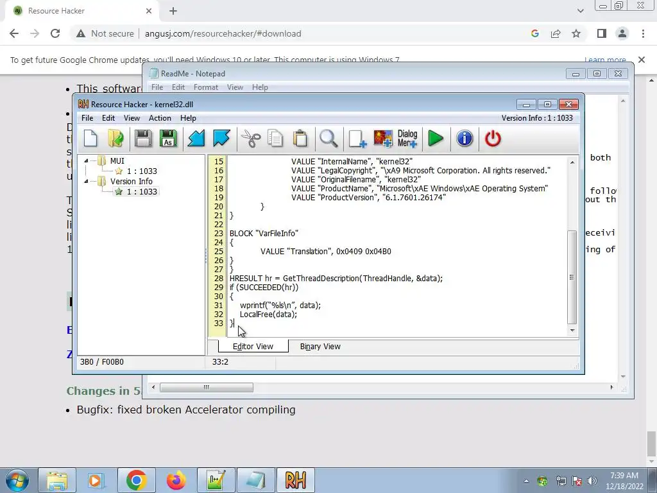The image size is (657, 493).
Task: Save with the gray floppy disk icon
Action: (x=143, y=139)
